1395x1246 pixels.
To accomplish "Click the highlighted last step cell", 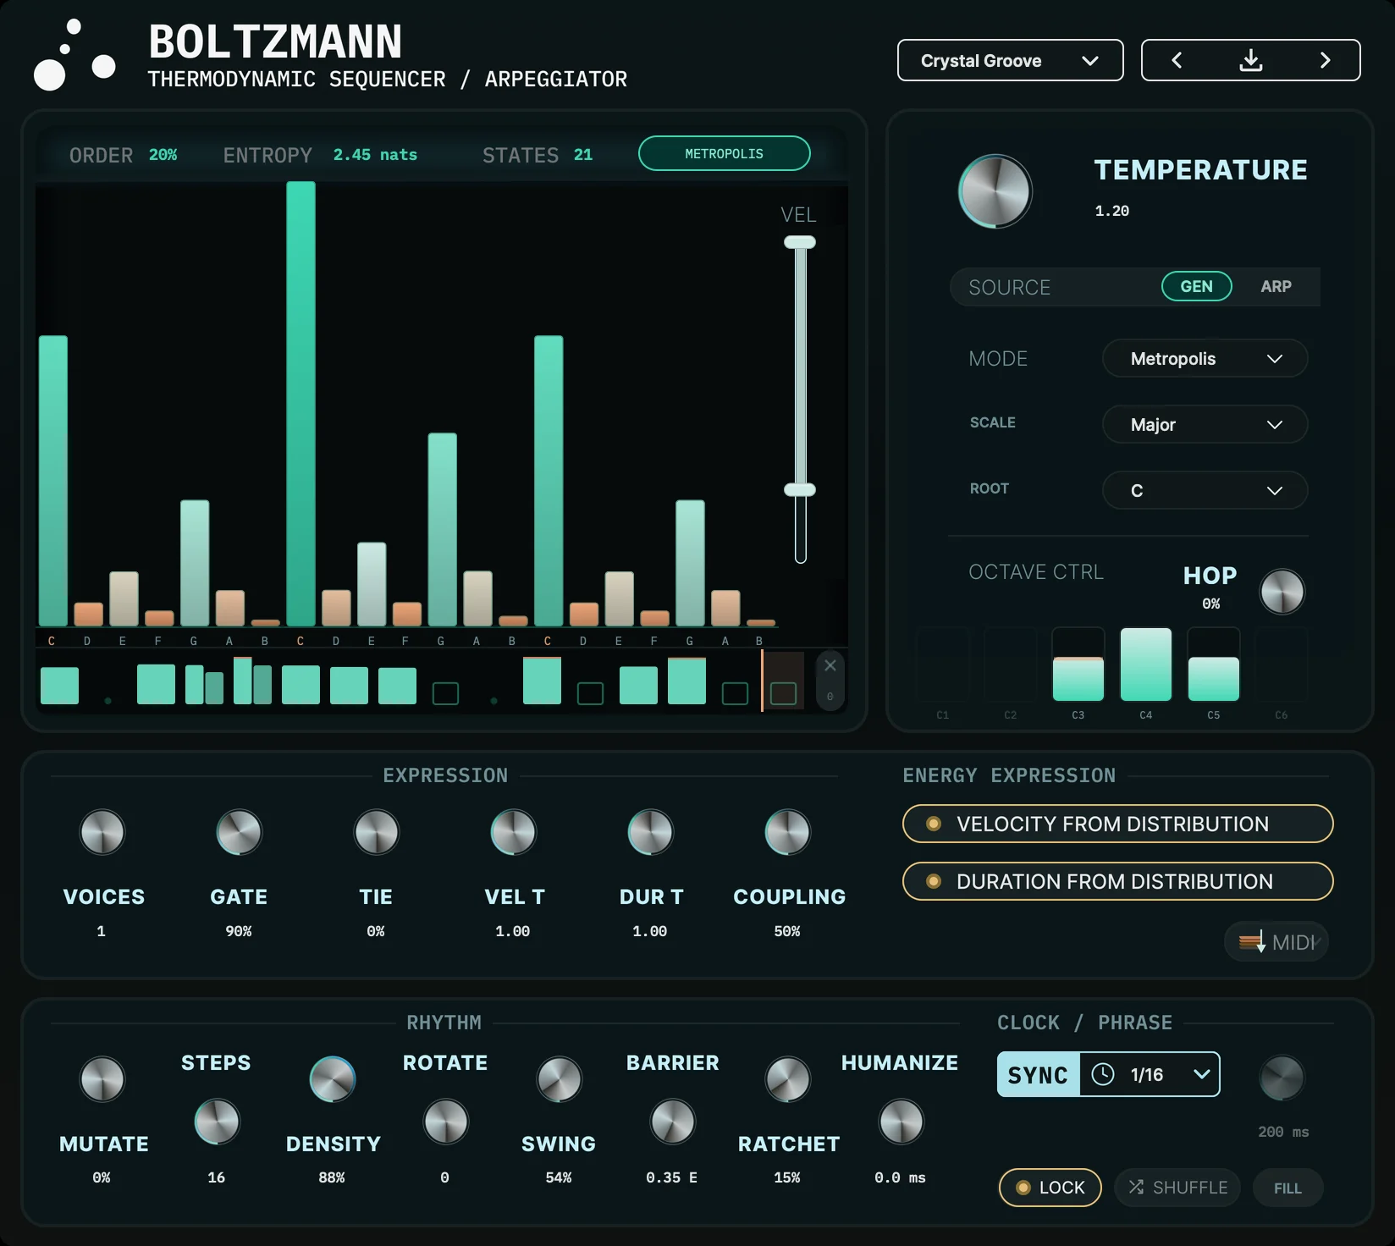I will [783, 681].
